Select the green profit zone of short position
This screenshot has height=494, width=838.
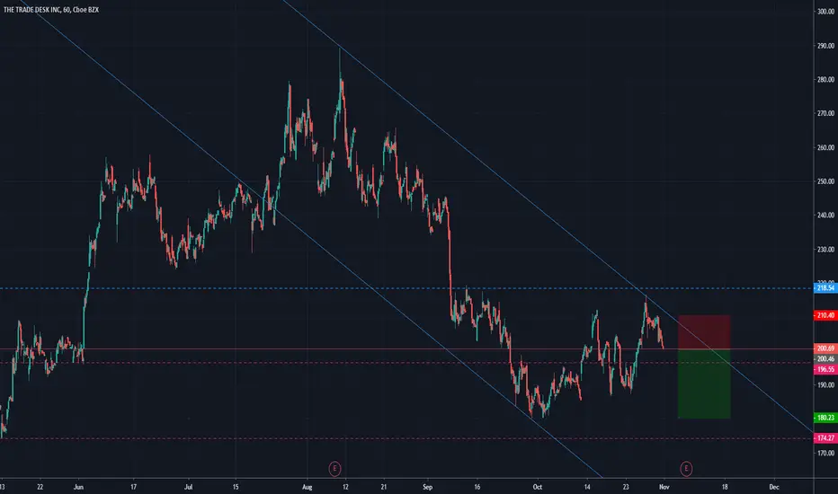704,384
